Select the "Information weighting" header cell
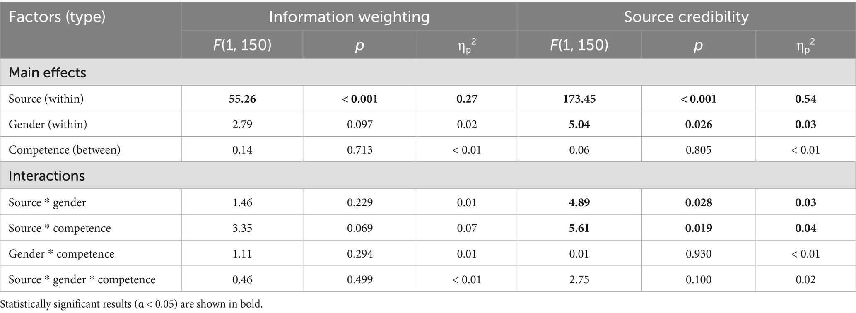Viewport: 856px width, 313px height. (x=349, y=17)
